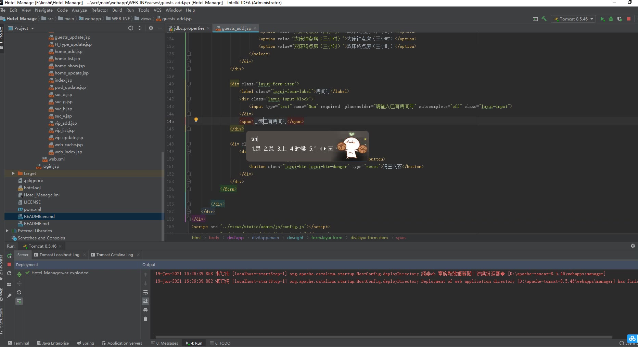Click the div.right breadcrumb link

coord(295,238)
